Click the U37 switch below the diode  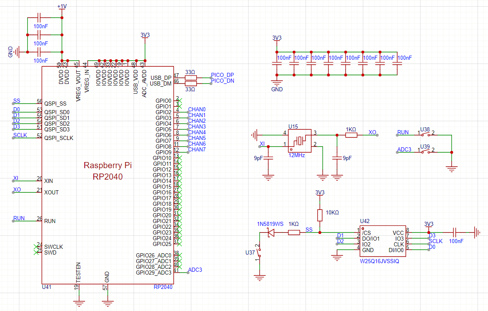[x=260, y=254]
